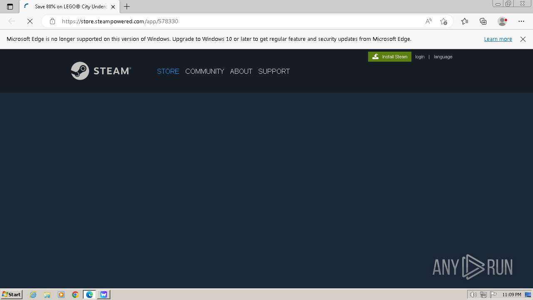Minimize the Edge window
533x300 pixels.
click(498, 4)
